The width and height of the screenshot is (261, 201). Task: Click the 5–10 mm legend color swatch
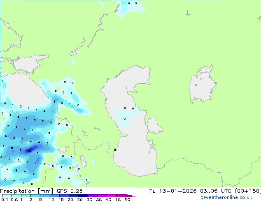pyautogui.click(x=45, y=196)
